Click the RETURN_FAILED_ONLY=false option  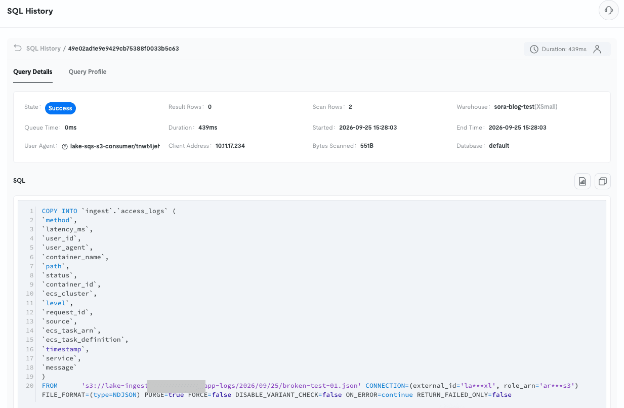click(x=464, y=395)
